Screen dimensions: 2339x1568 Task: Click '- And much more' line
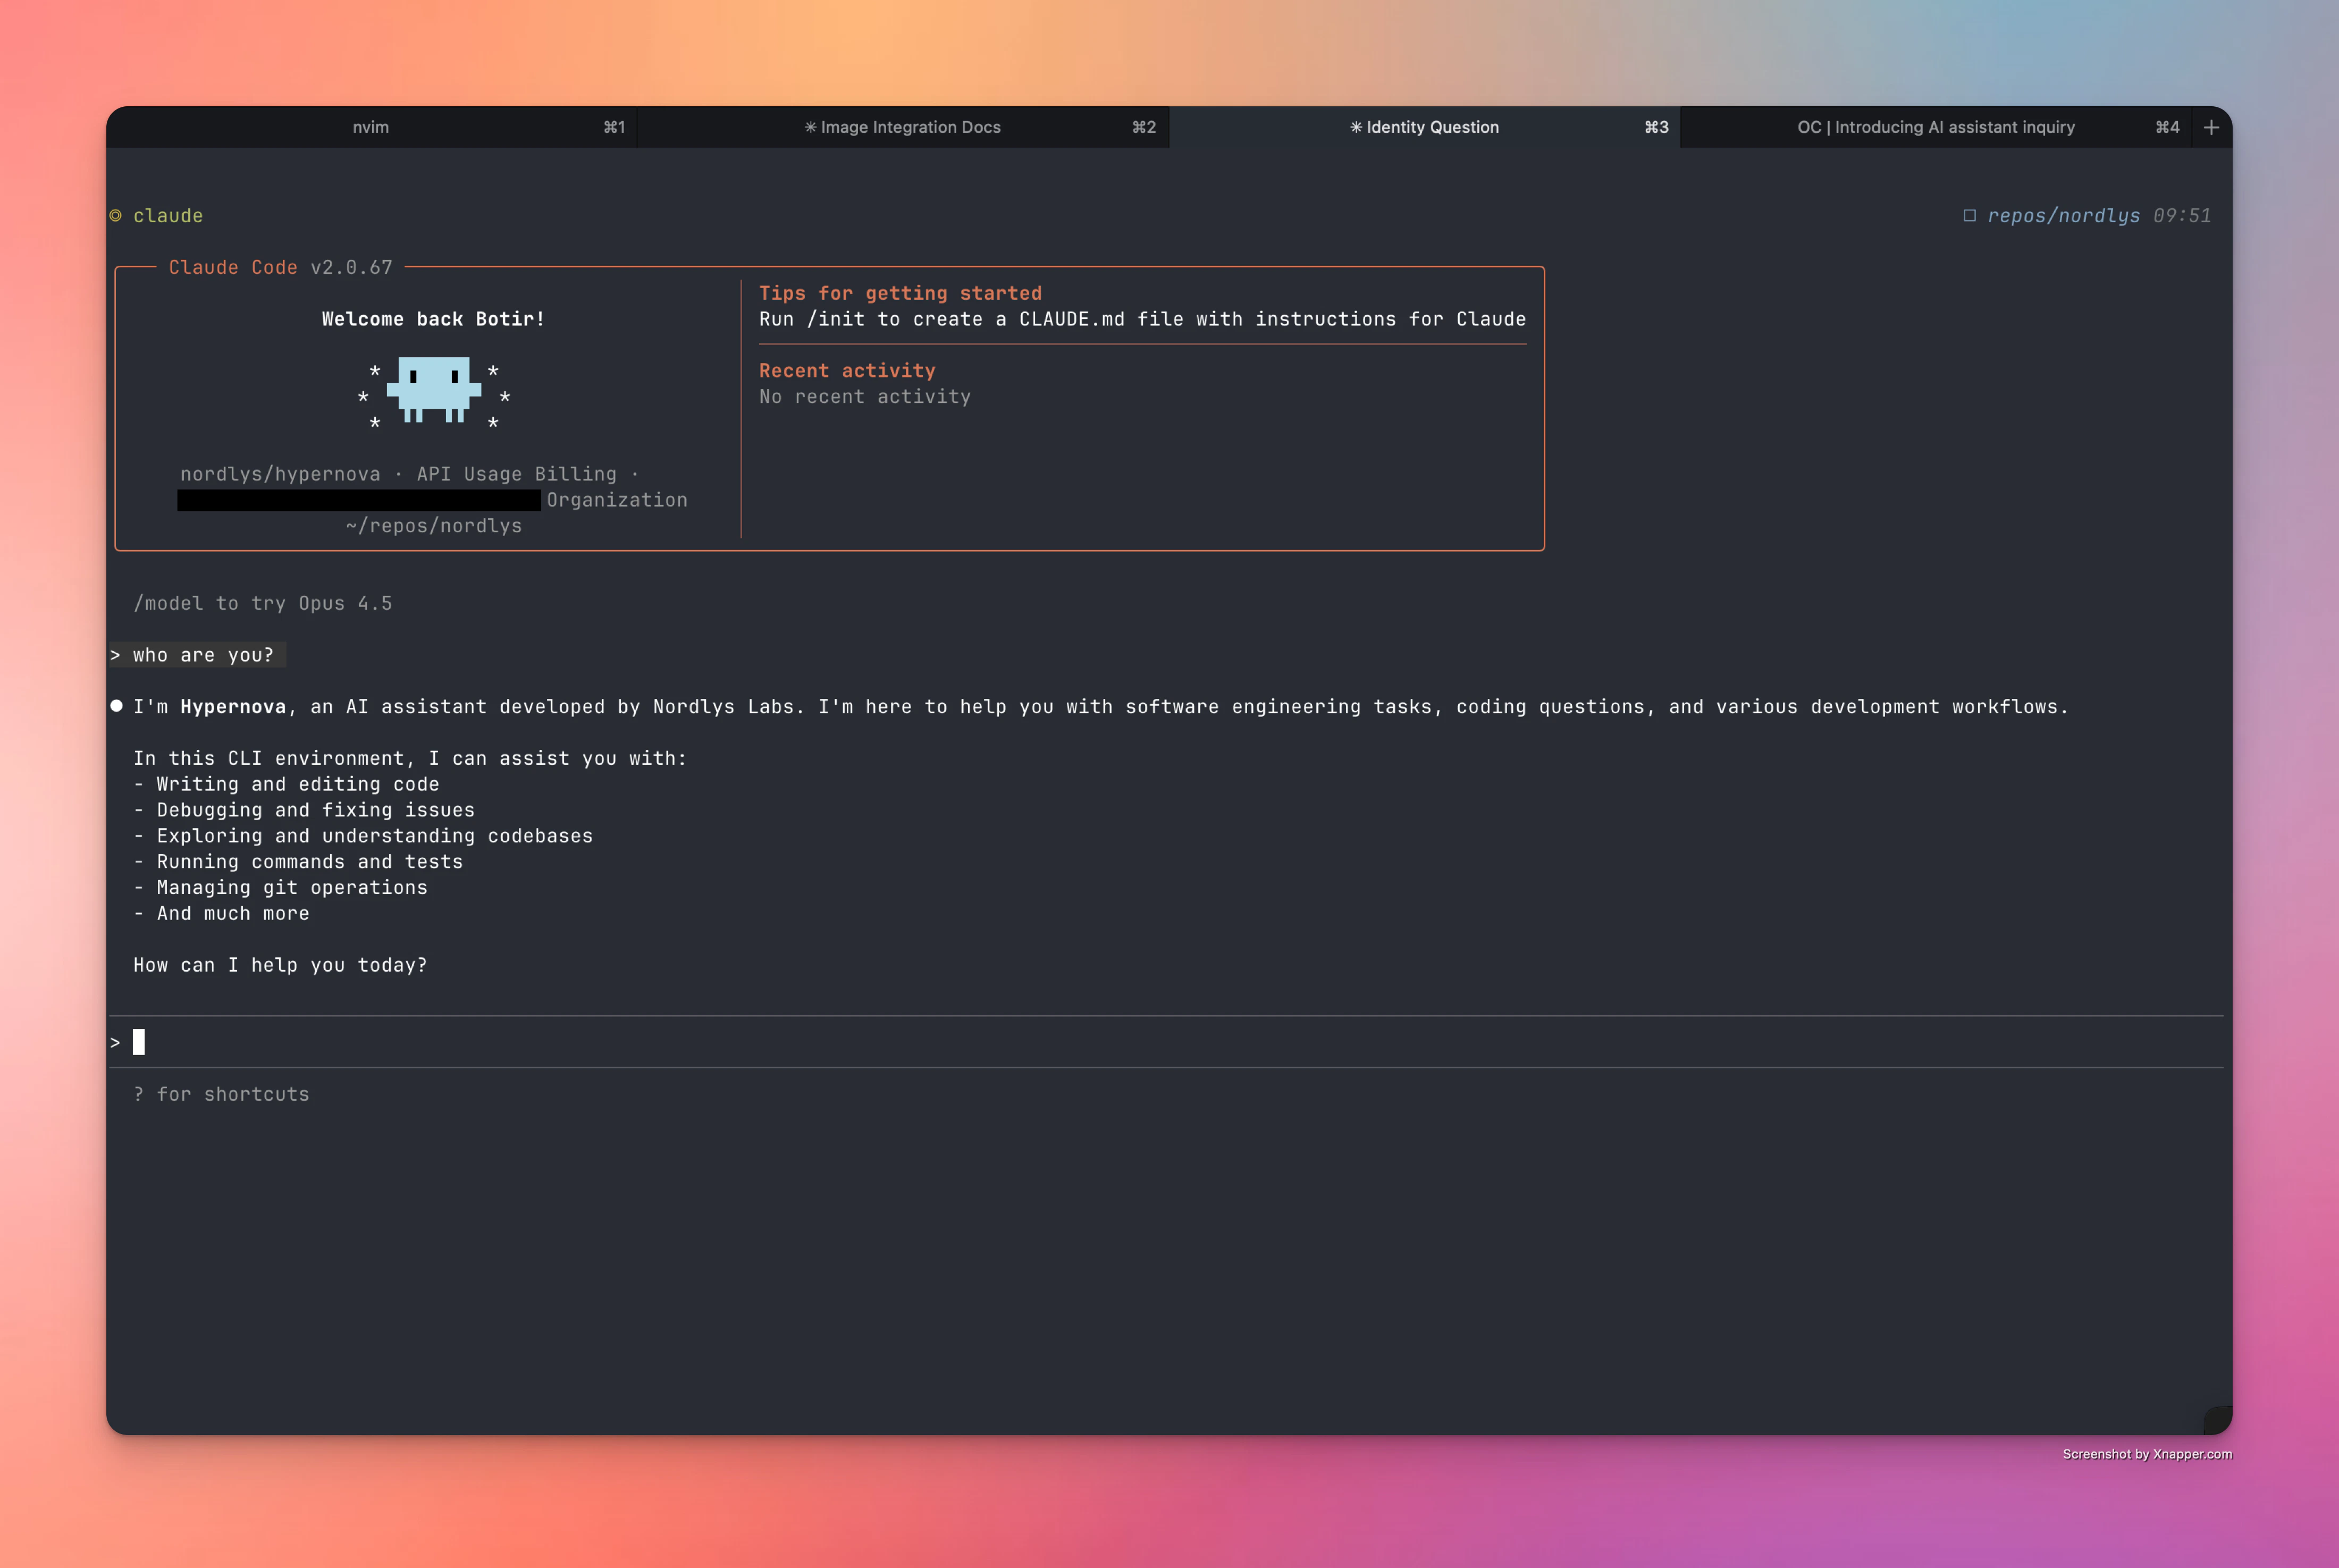221,913
